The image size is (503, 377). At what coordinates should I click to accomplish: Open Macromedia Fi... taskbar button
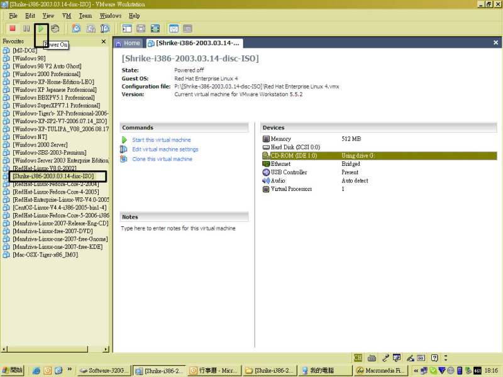click(380, 371)
